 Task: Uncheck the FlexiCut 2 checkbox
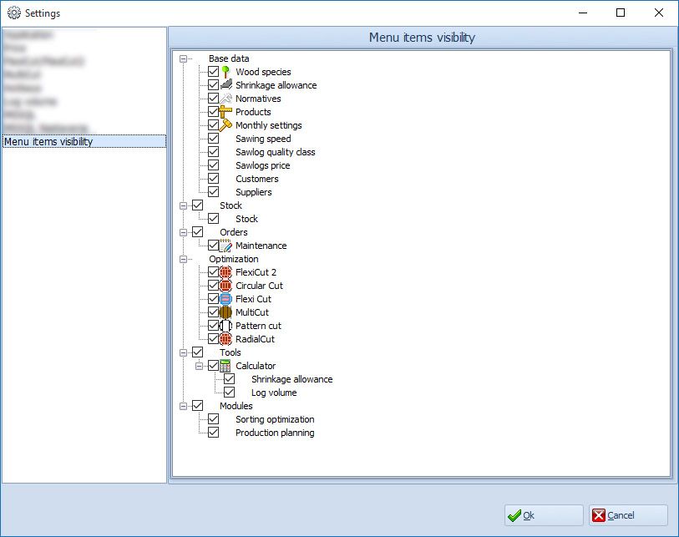coord(213,272)
